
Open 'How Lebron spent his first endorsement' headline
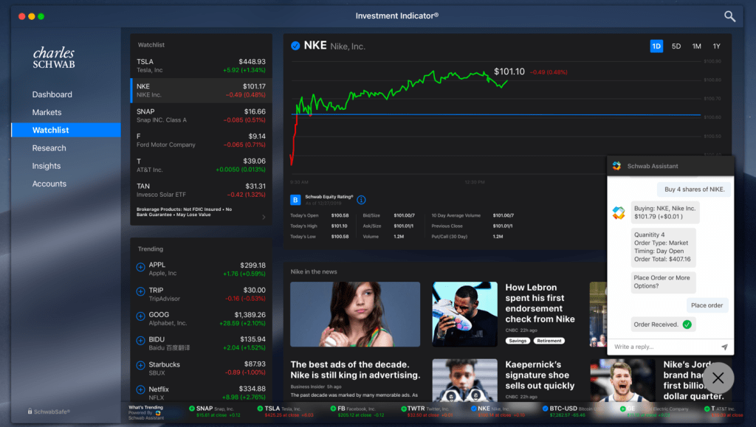540,303
